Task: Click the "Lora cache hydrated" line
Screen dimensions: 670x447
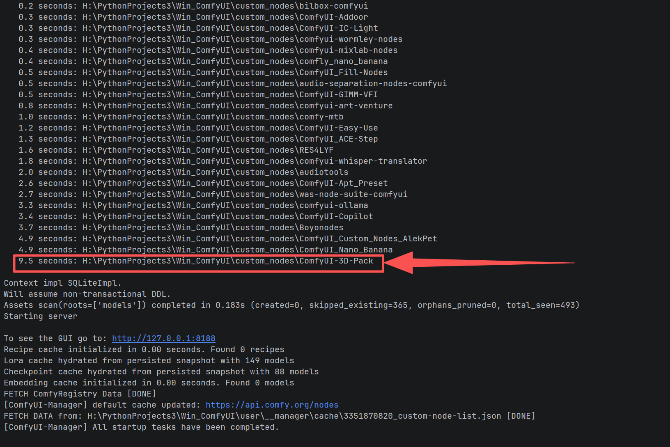Action: click(149, 360)
